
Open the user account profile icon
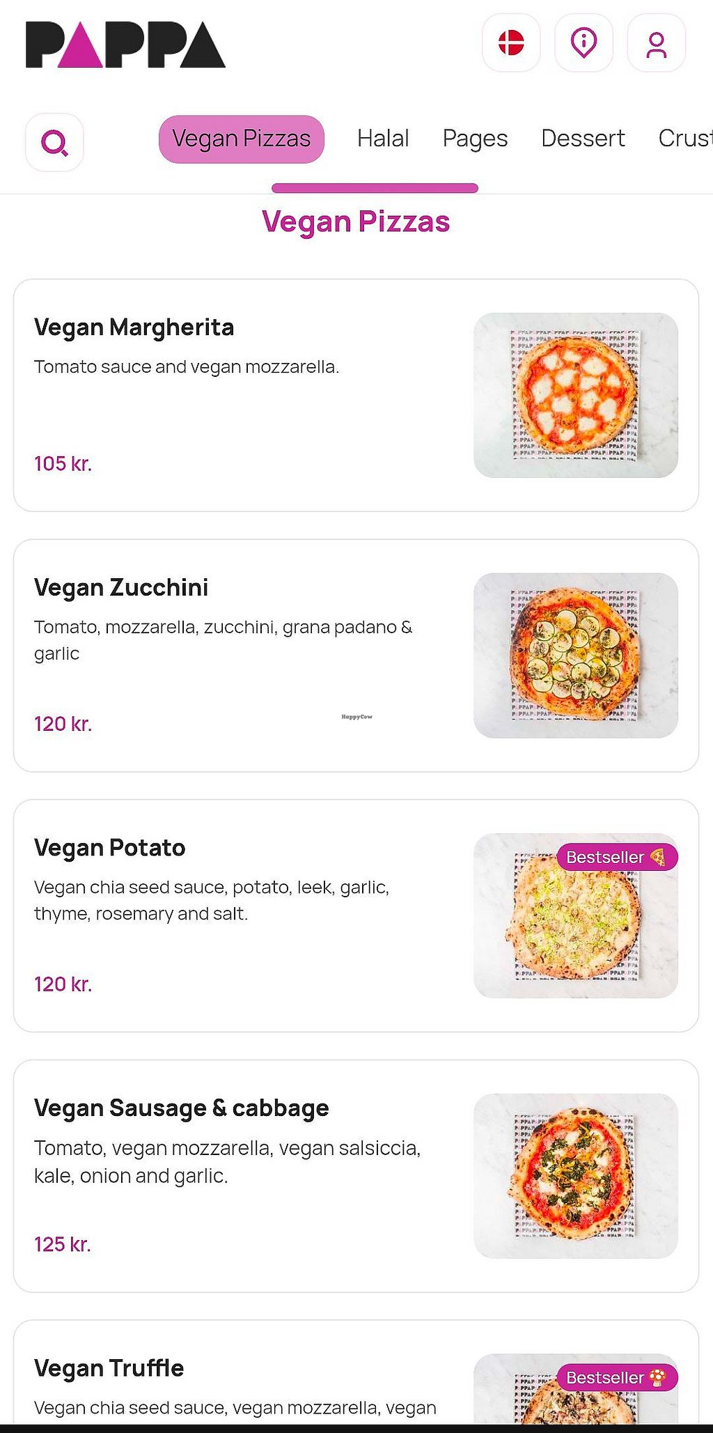click(656, 43)
